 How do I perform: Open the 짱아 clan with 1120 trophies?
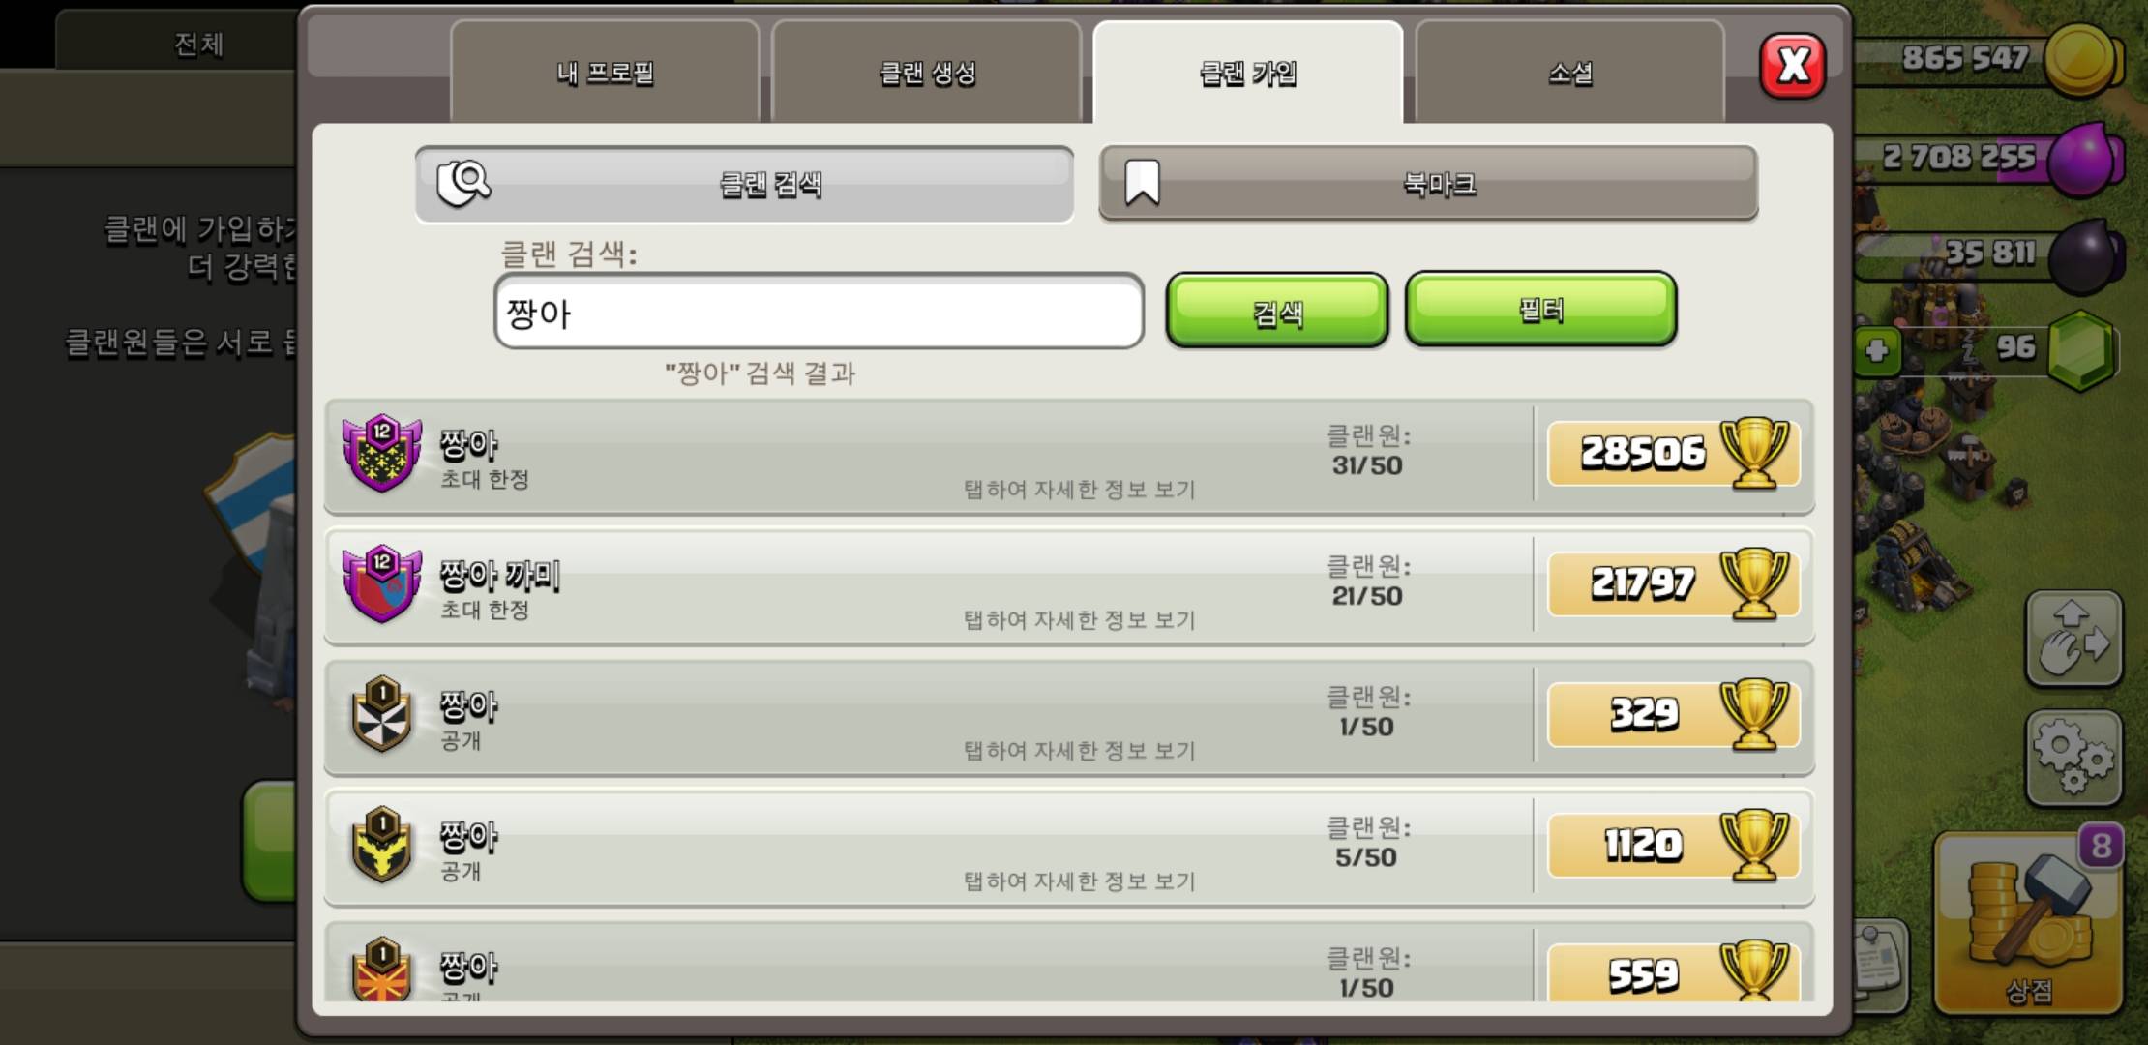point(1069,847)
